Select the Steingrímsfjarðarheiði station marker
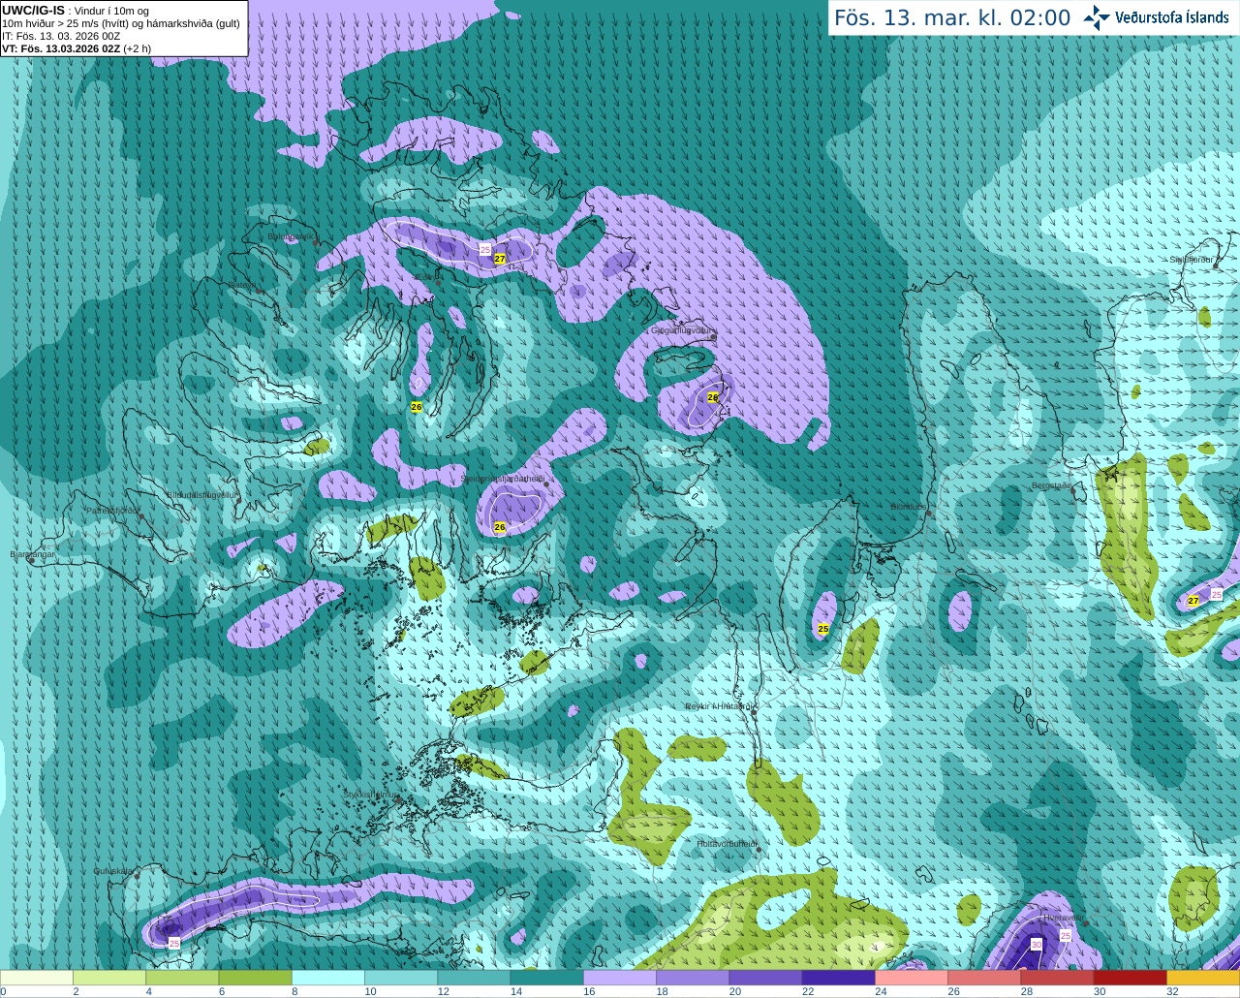This screenshot has width=1240, height=998. coord(546,483)
